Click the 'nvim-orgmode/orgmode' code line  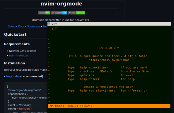25,90
